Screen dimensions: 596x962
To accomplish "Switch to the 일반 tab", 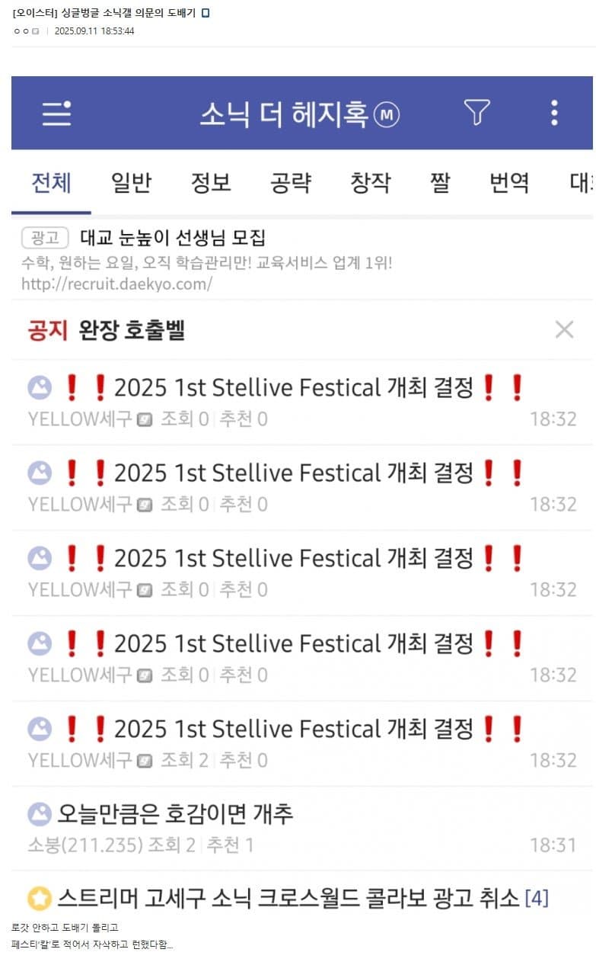I will pyautogui.click(x=131, y=183).
